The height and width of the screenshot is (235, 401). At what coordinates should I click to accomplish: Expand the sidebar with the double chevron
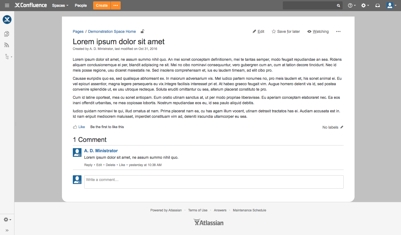pos(7,230)
